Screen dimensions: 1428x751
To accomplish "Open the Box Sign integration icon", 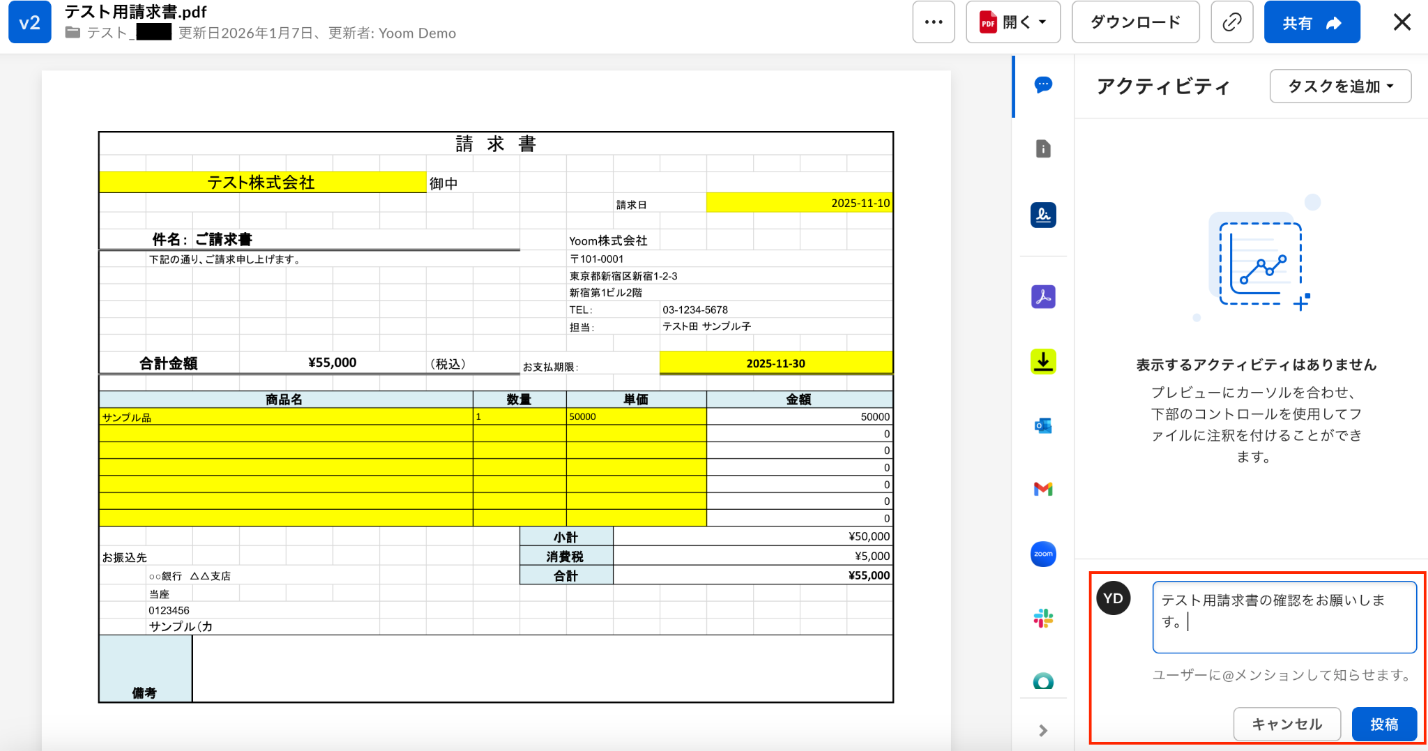I will (x=1043, y=215).
